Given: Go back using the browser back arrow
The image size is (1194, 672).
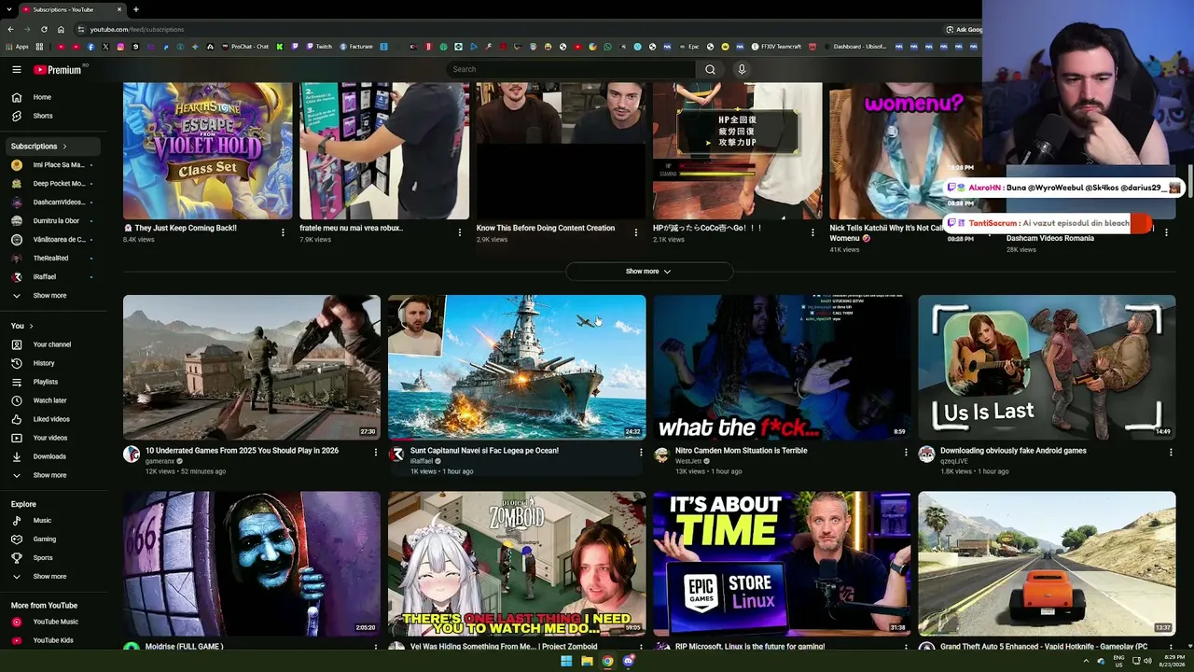Looking at the screenshot, I should tap(10, 29).
